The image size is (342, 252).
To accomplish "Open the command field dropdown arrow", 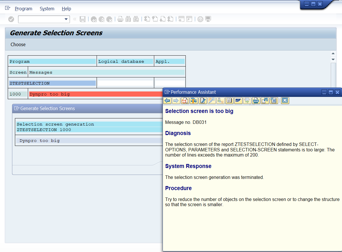I will click(66, 19).
